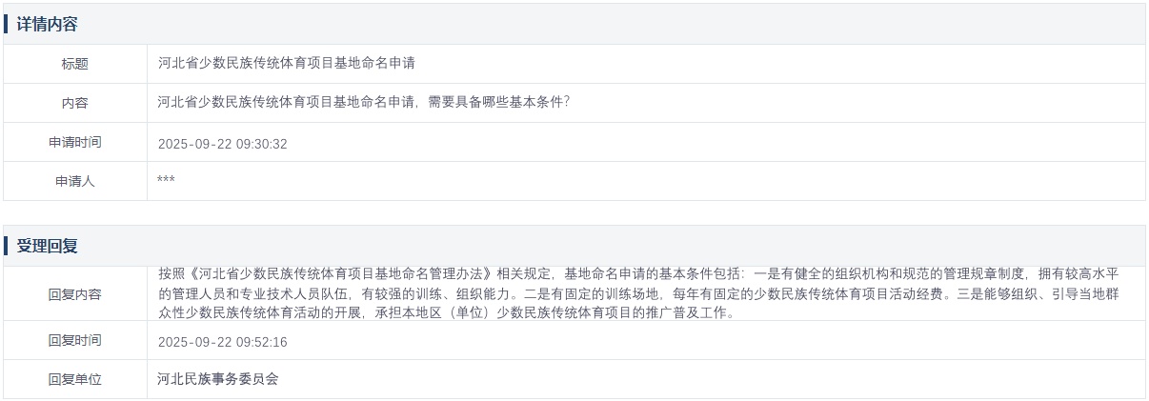Click the replying unit 河北民族事务委员会
The image size is (1149, 401).
pos(218,379)
